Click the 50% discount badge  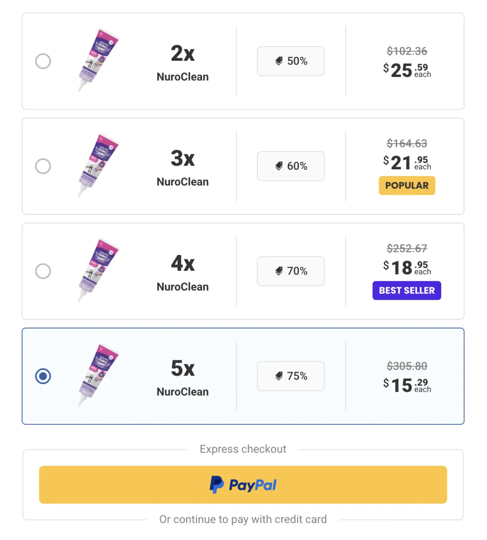(x=291, y=61)
